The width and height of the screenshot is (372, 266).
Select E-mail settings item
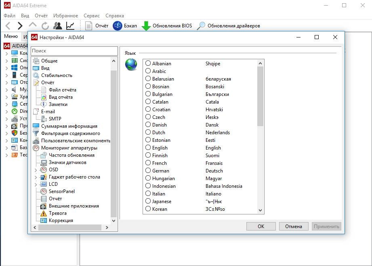click(48, 112)
